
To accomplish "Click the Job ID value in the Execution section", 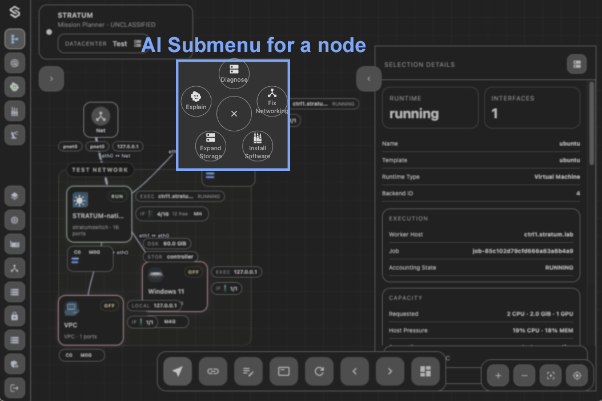I will click(523, 251).
